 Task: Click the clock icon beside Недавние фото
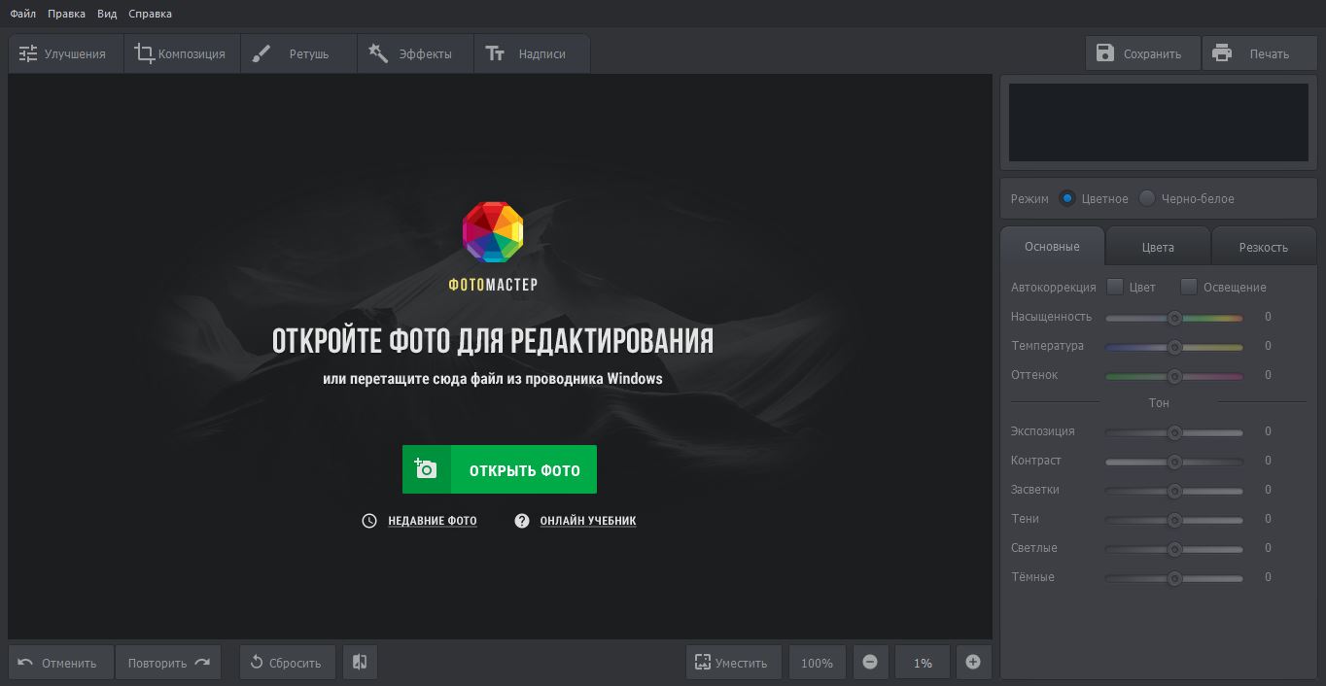click(x=369, y=521)
